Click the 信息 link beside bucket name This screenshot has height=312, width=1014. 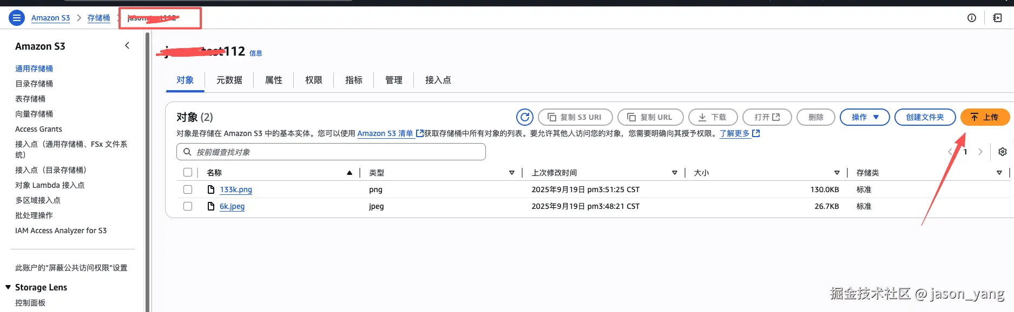(x=255, y=53)
